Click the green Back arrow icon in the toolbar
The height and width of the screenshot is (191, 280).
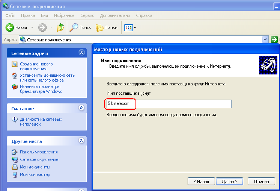(9, 27)
